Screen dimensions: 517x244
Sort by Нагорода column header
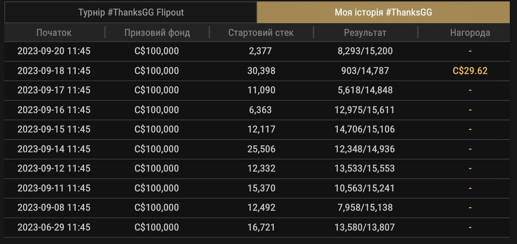tap(470, 33)
